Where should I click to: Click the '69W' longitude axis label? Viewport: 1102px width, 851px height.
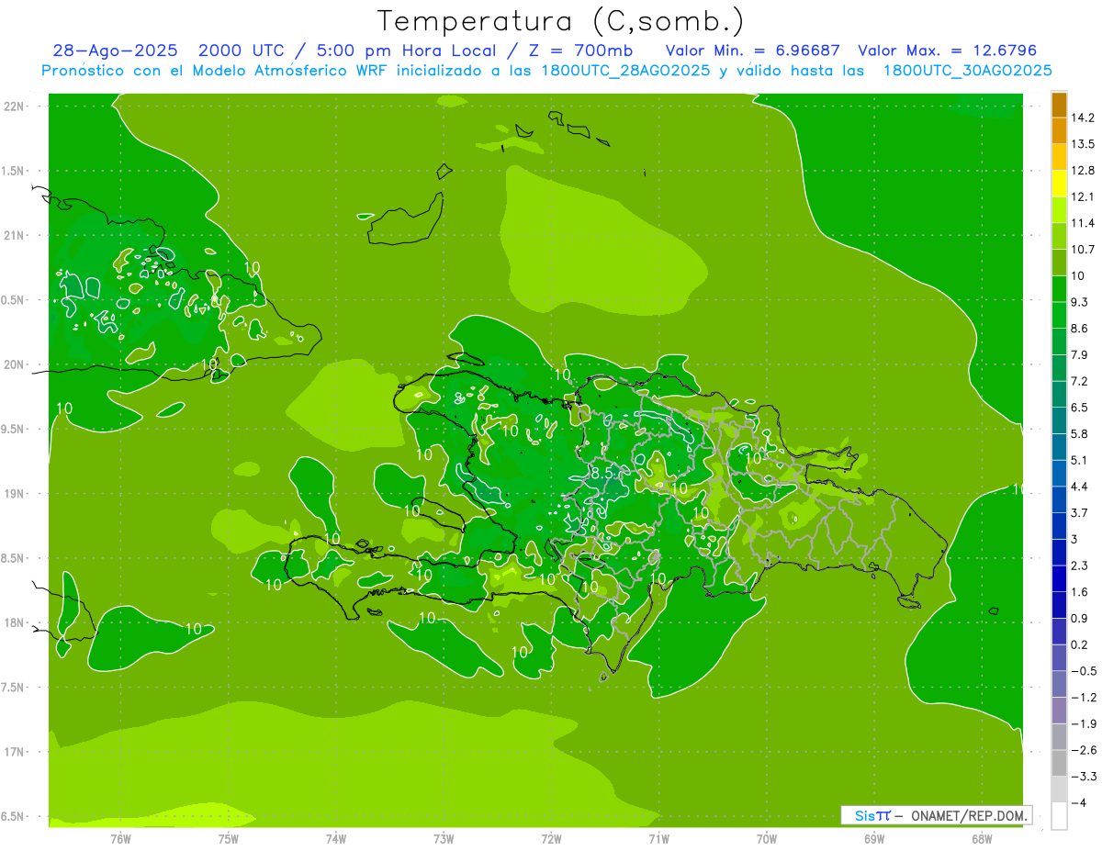coord(874,838)
